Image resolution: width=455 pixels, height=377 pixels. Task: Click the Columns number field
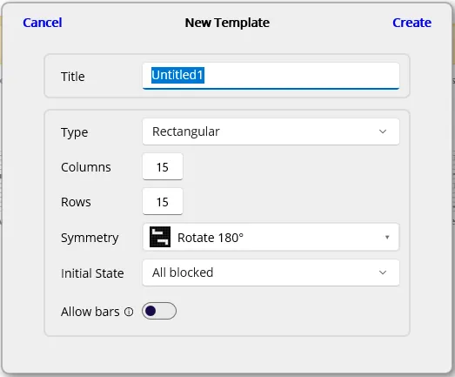pos(163,166)
